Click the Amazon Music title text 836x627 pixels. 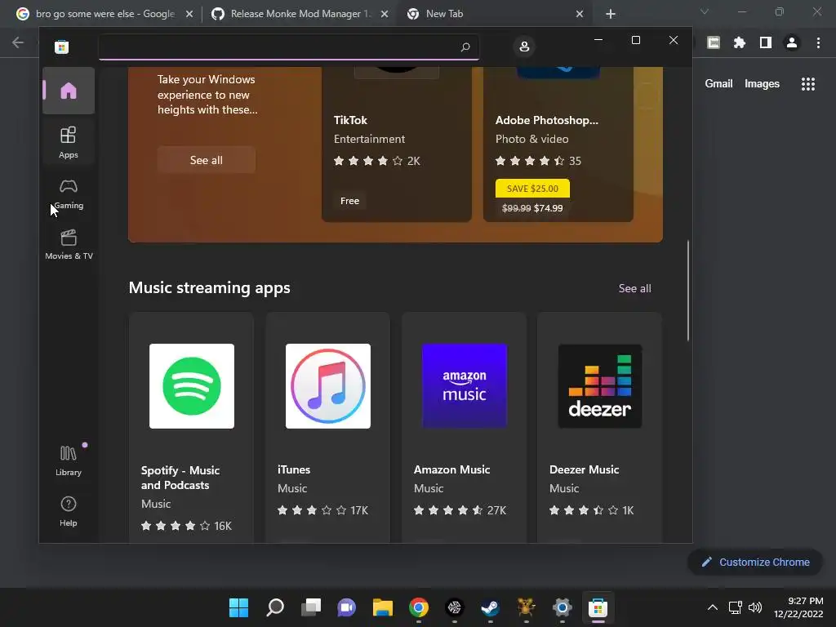point(451,469)
